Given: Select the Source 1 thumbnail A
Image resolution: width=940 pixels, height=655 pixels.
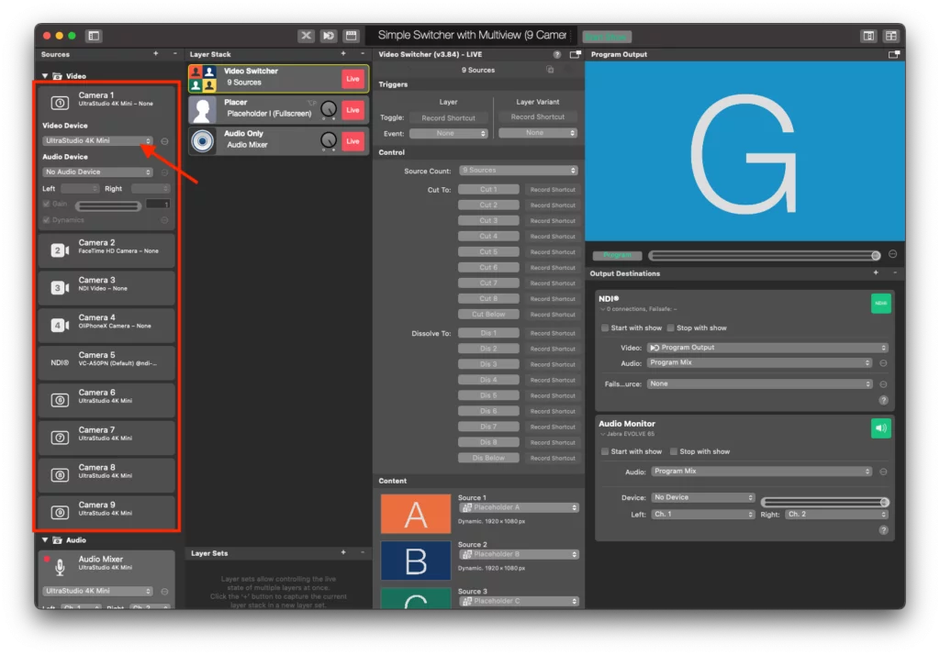Looking at the screenshot, I should click(416, 514).
